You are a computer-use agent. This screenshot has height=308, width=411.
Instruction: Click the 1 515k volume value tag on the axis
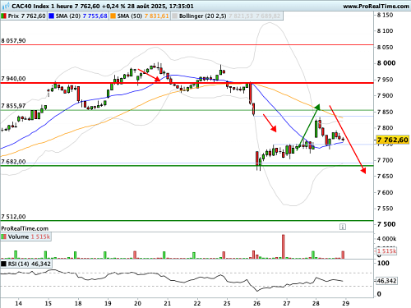pyautogui.click(x=386, y=251)
